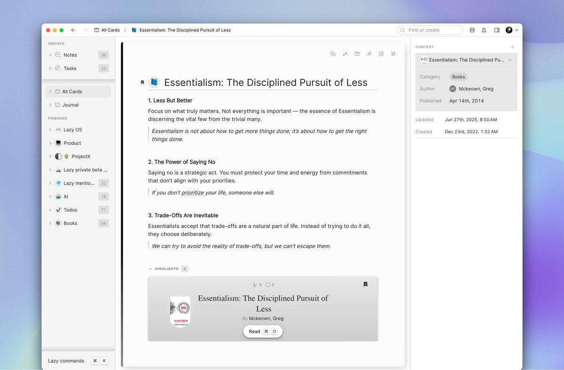
Task: Click the comments count icon on book preview
Action: [267, 285]
